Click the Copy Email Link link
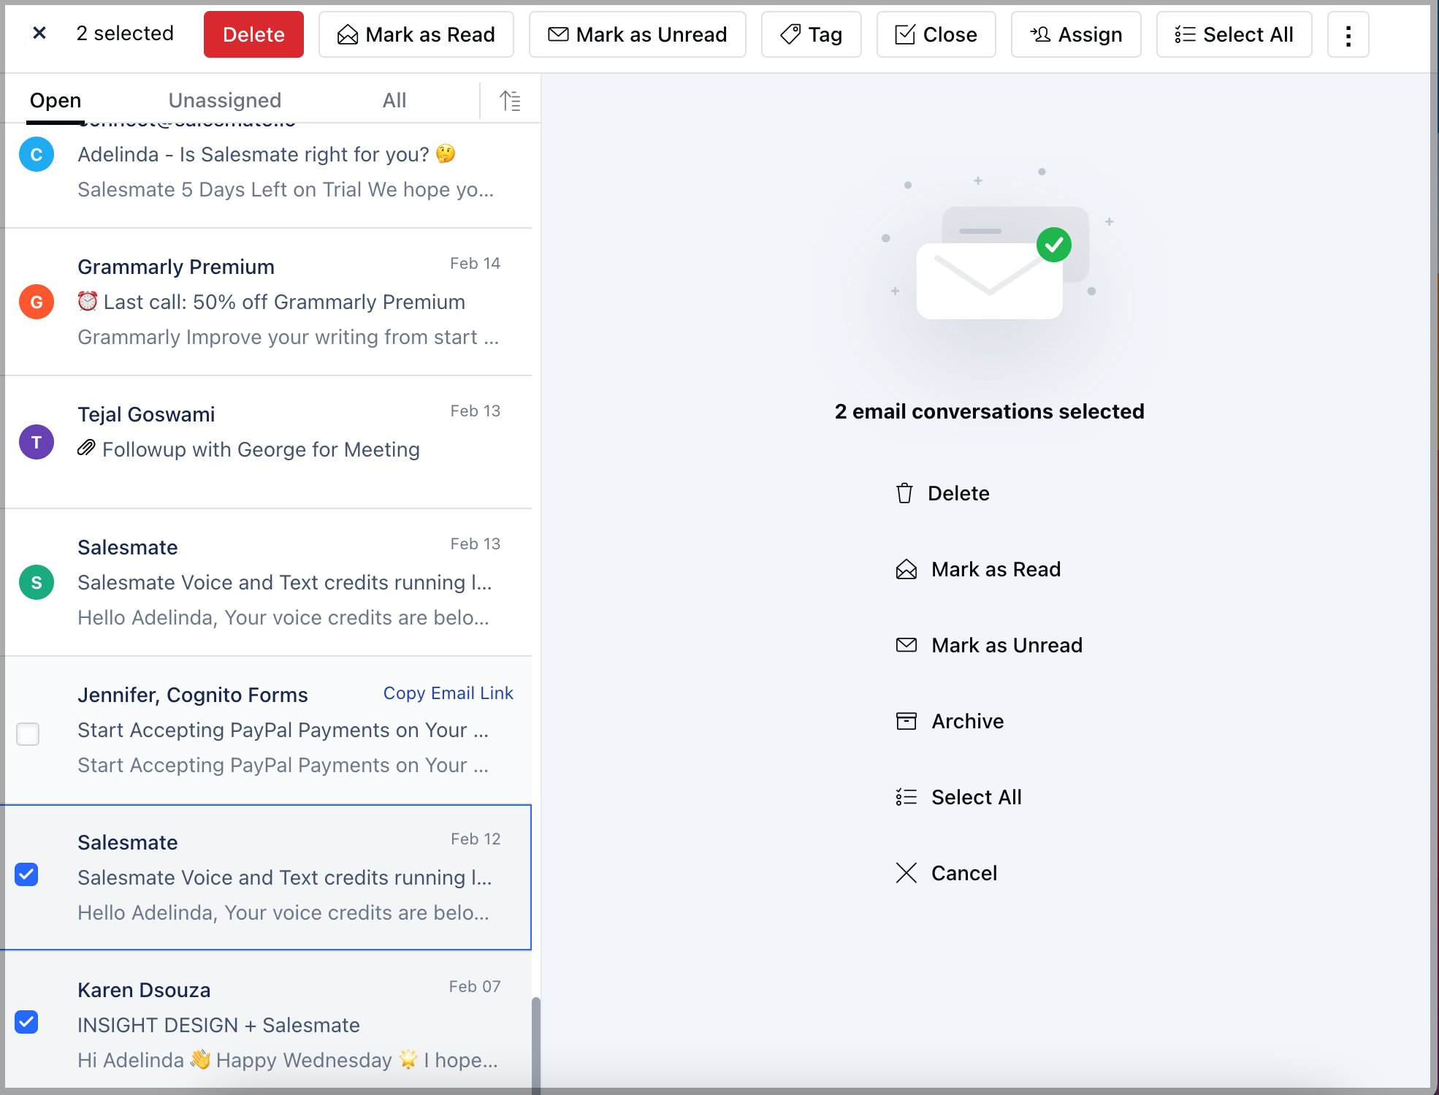This screenshot has width=1439, height=1095. (448, 693)
